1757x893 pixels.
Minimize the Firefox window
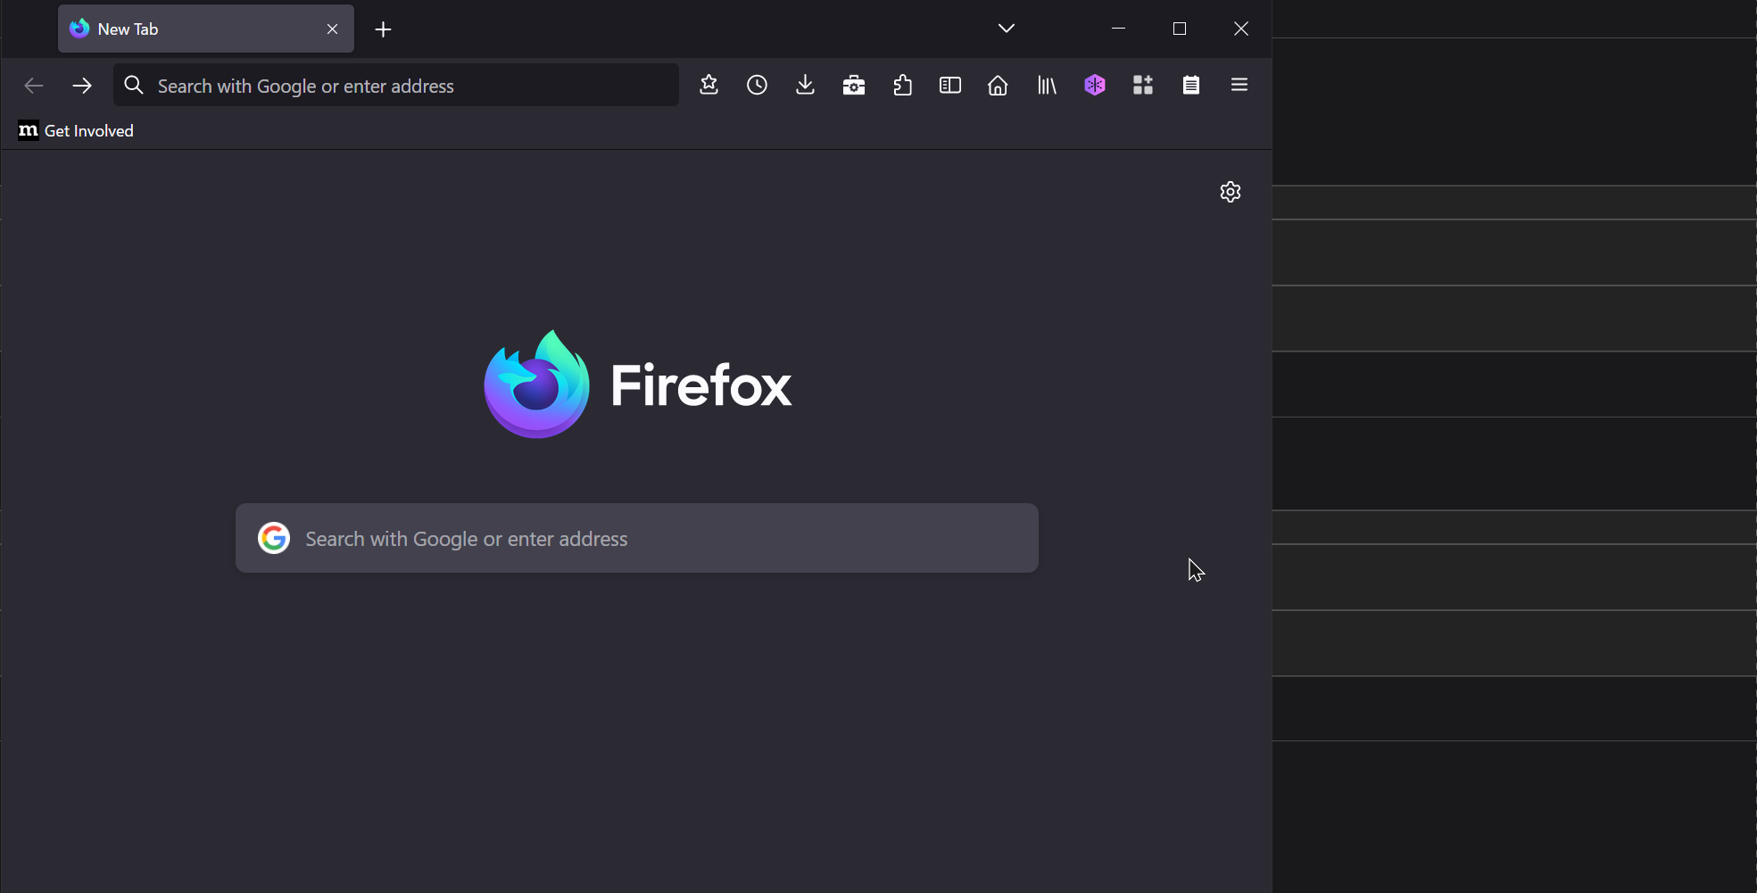pos(1118,29)
